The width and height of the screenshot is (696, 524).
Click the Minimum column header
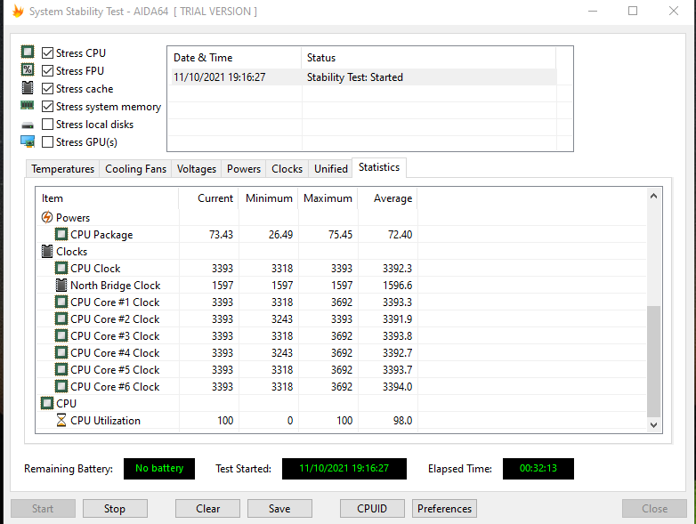[269, 198]
